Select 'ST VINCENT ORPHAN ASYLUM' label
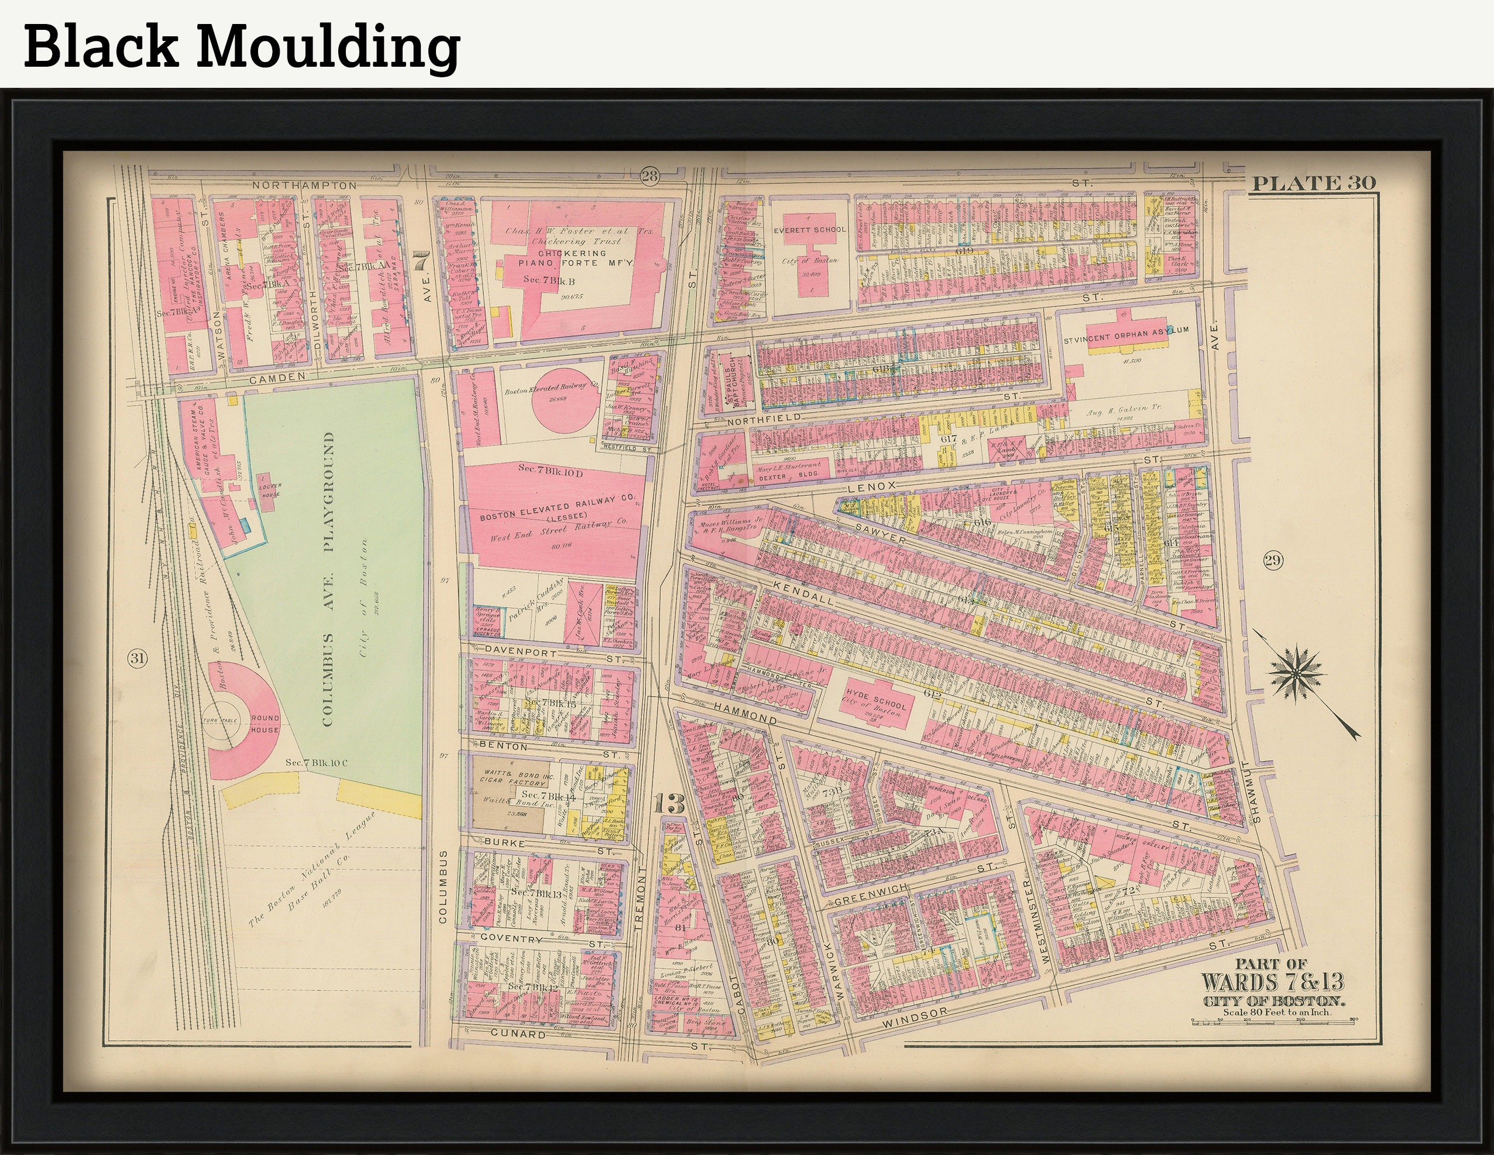1494x1155 pixels. (x=1126, y=335)
